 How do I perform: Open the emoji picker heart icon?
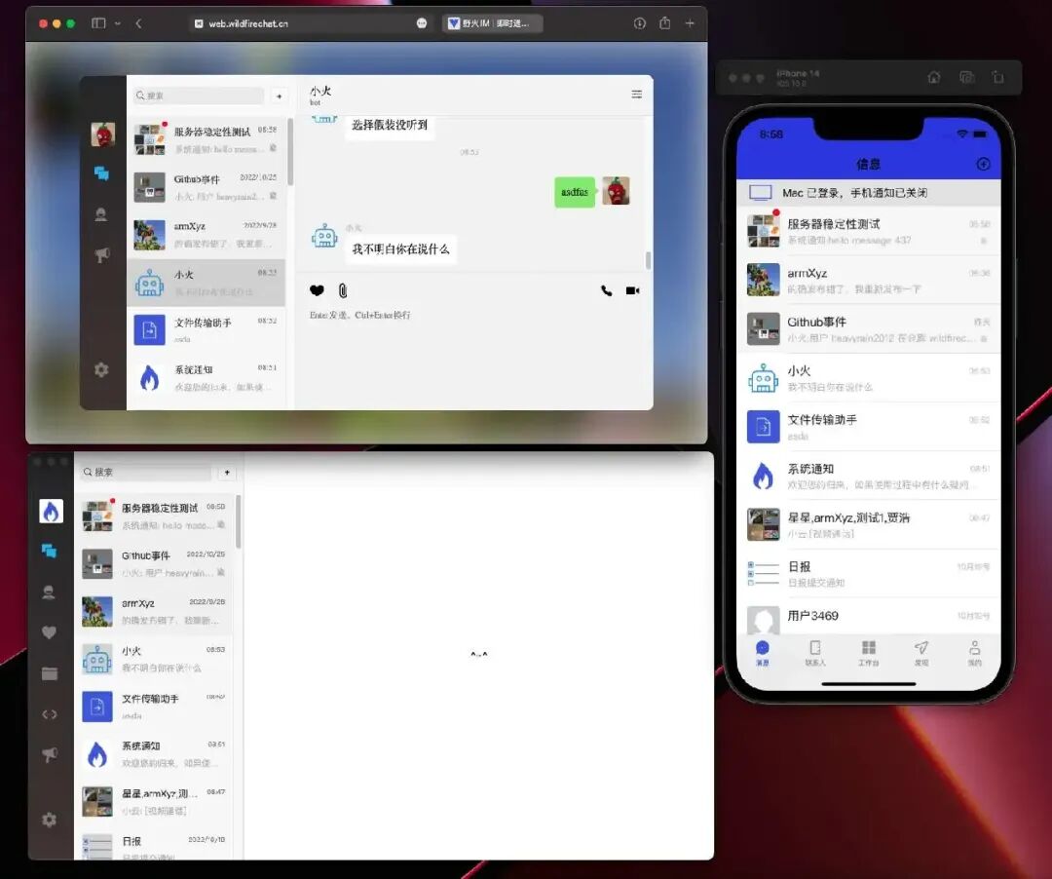pyautogui.click(x=317, y=290)
